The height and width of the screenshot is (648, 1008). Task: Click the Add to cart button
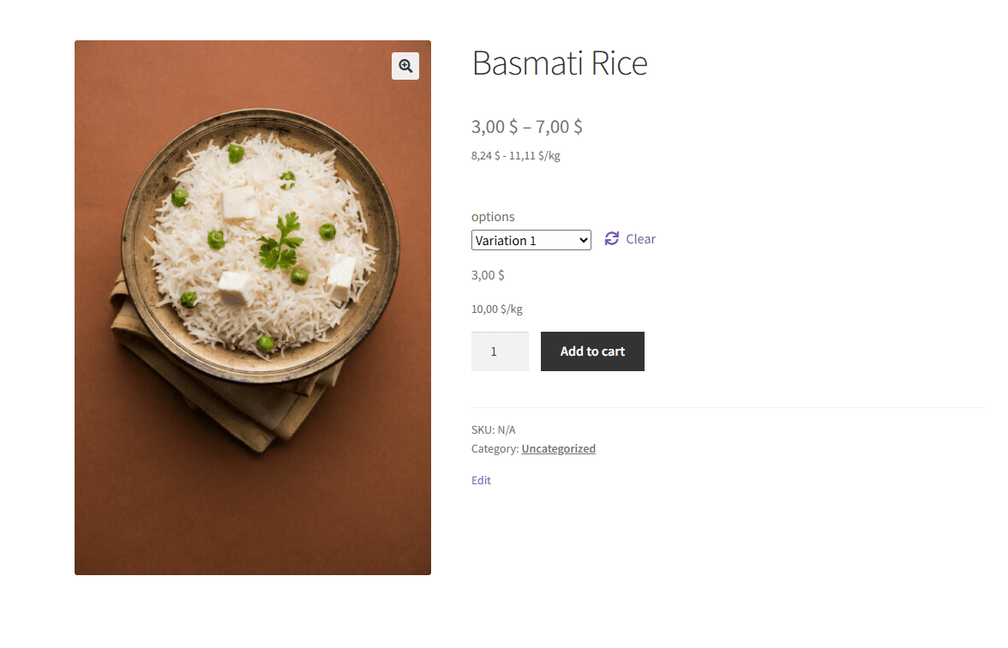tap(592, 351)
